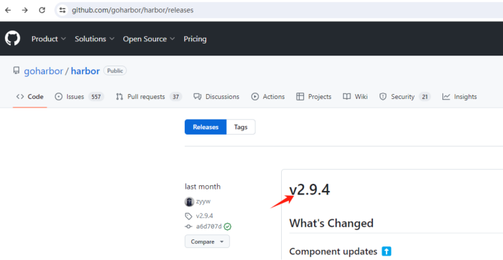Viewport: 503px width, 260px height.
Task: Click the browser back arrow
Action: tap(8, 10)
